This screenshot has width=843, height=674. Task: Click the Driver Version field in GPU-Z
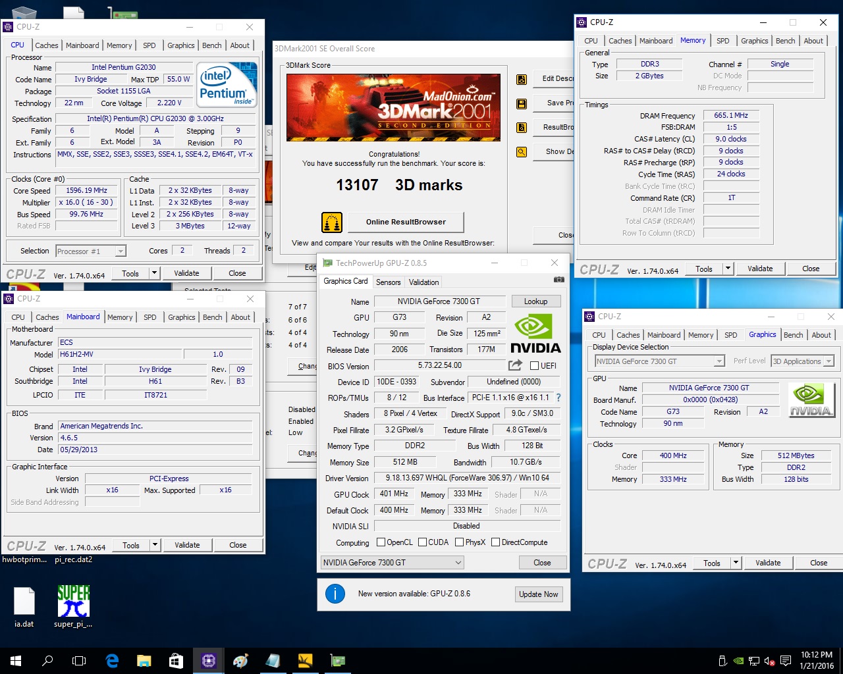[x=467, y=478]
